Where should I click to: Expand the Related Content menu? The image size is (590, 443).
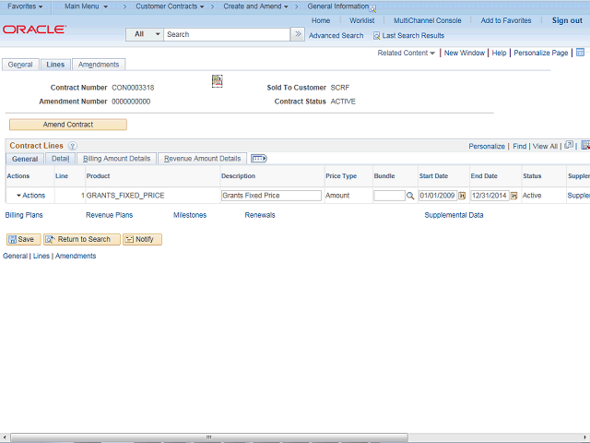(406, 54)
